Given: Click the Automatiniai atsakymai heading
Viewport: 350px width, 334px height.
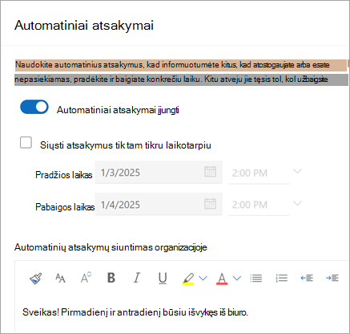Looking at the screenshot, I should 84,26.
